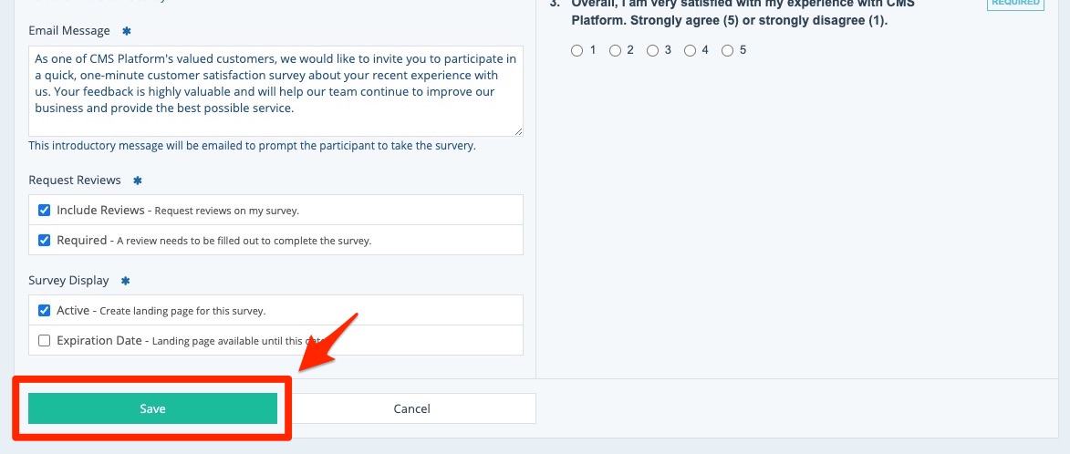
Task: Click the asterisk icon beside Survey Display
Action: [125, 281]
